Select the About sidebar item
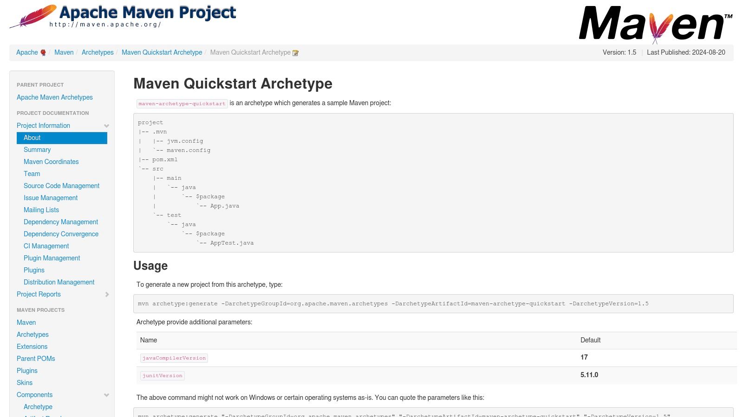743x417 pixels. 32,138
